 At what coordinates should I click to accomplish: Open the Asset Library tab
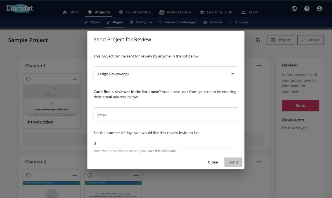[x=175, y=12]
